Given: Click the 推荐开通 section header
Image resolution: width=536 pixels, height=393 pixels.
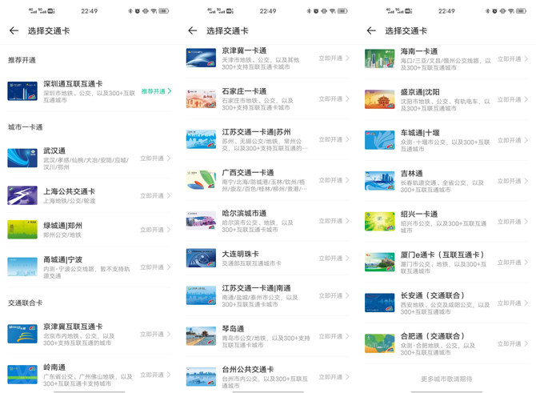Looking at the screenshot, I should coord(22,60).
